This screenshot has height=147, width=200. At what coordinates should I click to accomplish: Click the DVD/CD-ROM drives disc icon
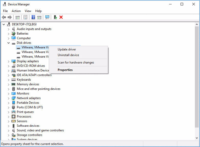click(14, 66)
